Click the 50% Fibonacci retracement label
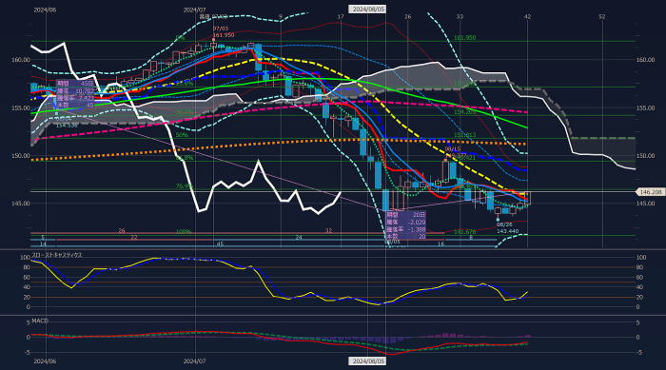Viewport: 666px width, 370px height. click(182, 135)
